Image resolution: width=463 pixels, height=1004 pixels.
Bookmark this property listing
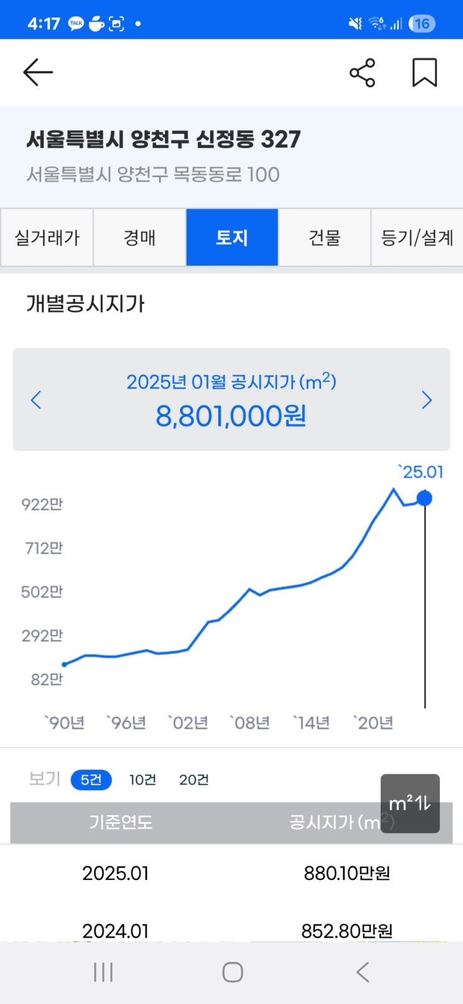coord(424,73)
